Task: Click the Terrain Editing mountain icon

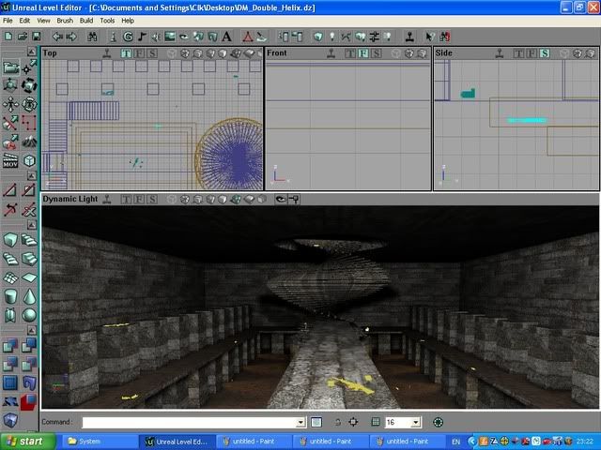Action: (29, 142)
